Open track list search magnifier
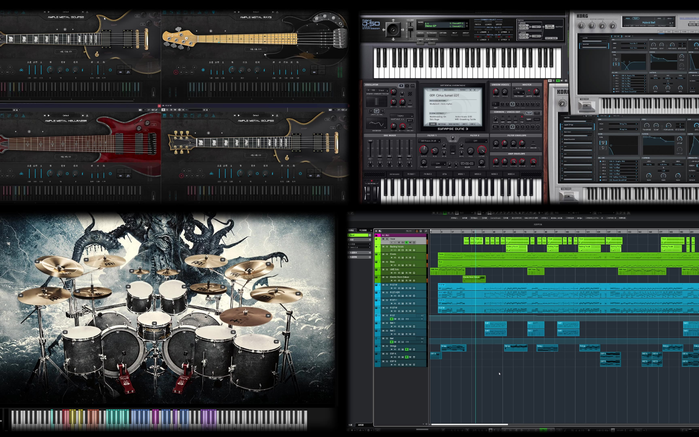This screenshot has height=437, width=699. pos(426,231)
